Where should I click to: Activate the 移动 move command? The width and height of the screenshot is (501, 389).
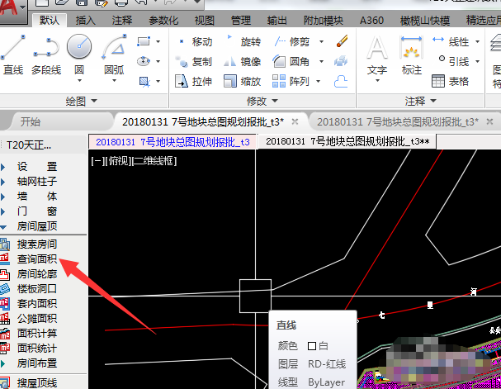[x=195, y=42]
